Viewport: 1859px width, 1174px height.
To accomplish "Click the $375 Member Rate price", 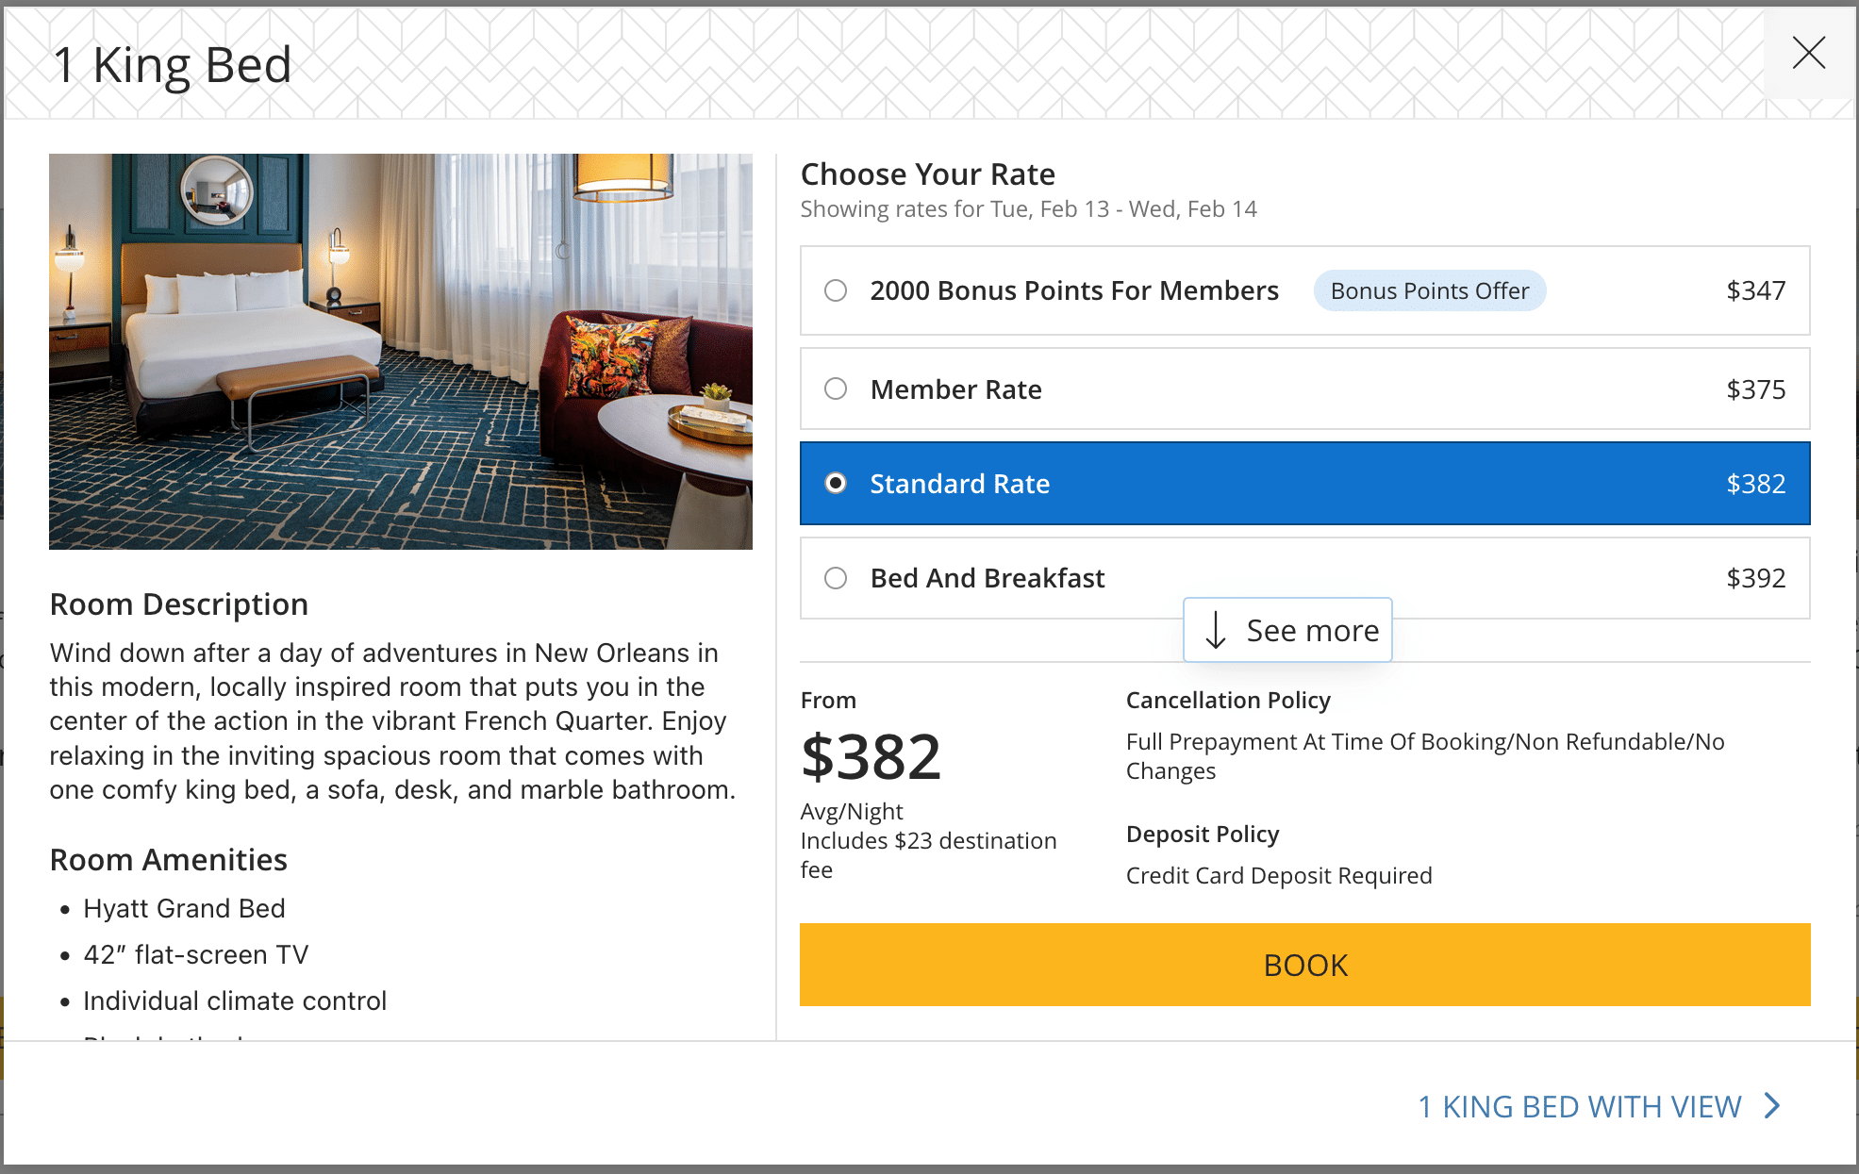I will 1755,389.
